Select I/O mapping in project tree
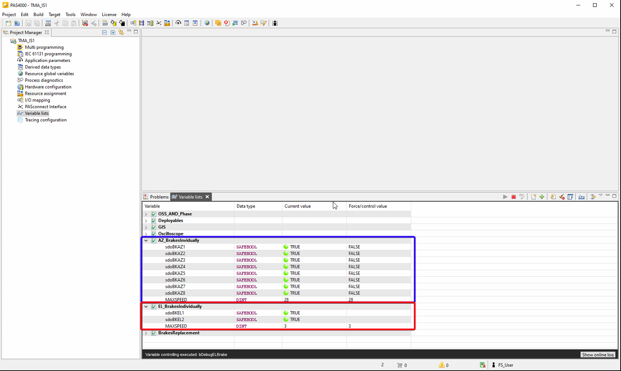 click(37, 100)
